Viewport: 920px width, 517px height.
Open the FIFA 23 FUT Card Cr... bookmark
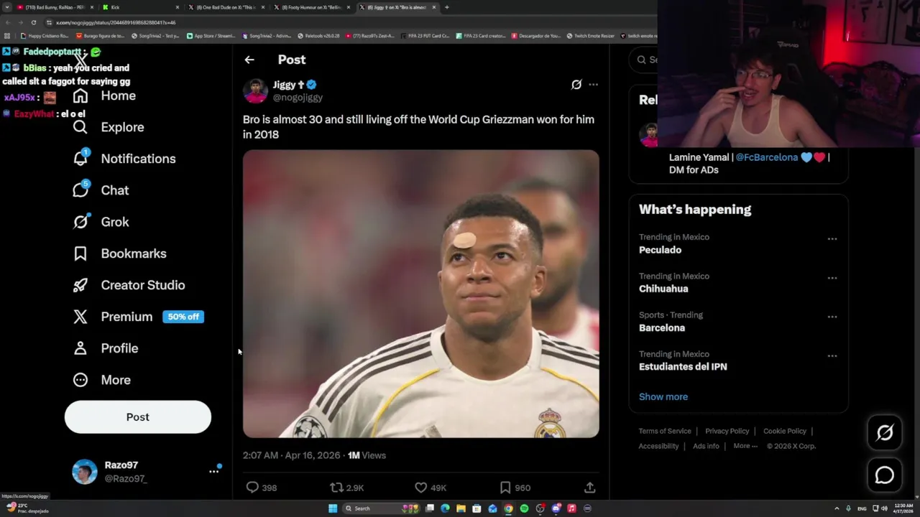click(x=425, y=36)
